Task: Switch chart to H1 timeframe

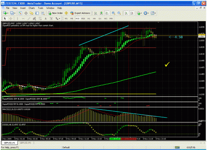Action: [x=89, y=19]
